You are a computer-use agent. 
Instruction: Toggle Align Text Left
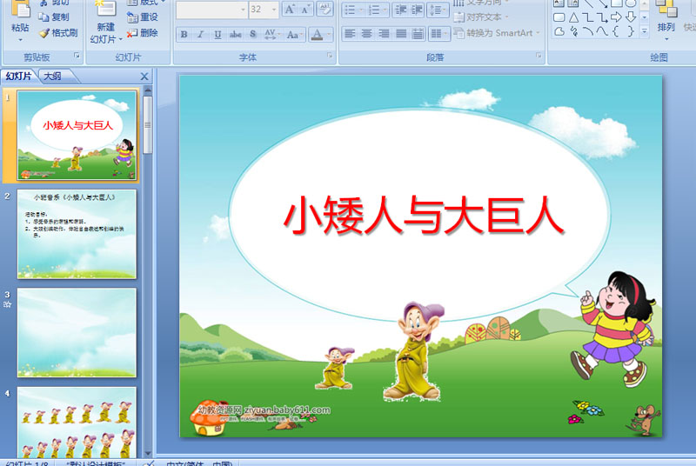[x=350, y=33]
